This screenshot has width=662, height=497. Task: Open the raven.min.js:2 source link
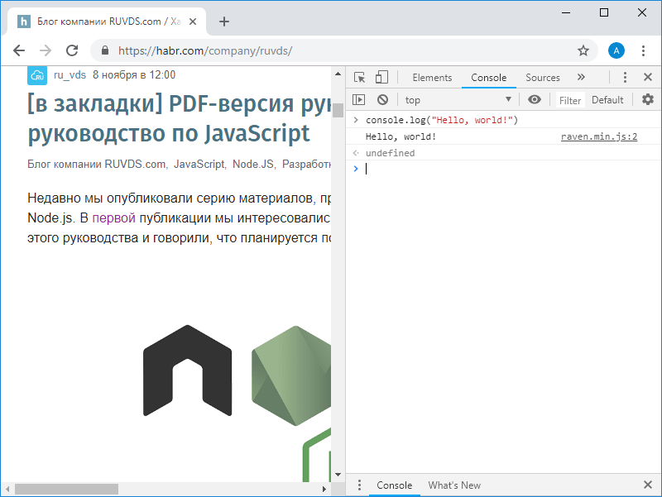pyautogui.click(x=598, y=136)
